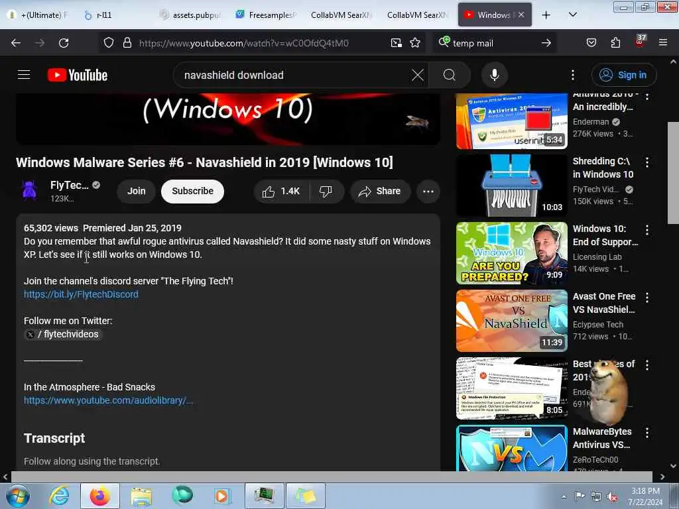
Task: Open the Windows Start menu
Action: click(x=17, y=496)
